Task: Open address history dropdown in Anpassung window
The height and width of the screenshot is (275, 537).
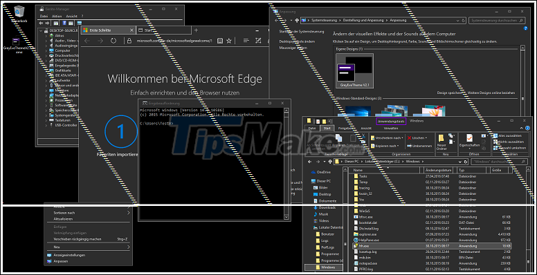Action: 457,21
